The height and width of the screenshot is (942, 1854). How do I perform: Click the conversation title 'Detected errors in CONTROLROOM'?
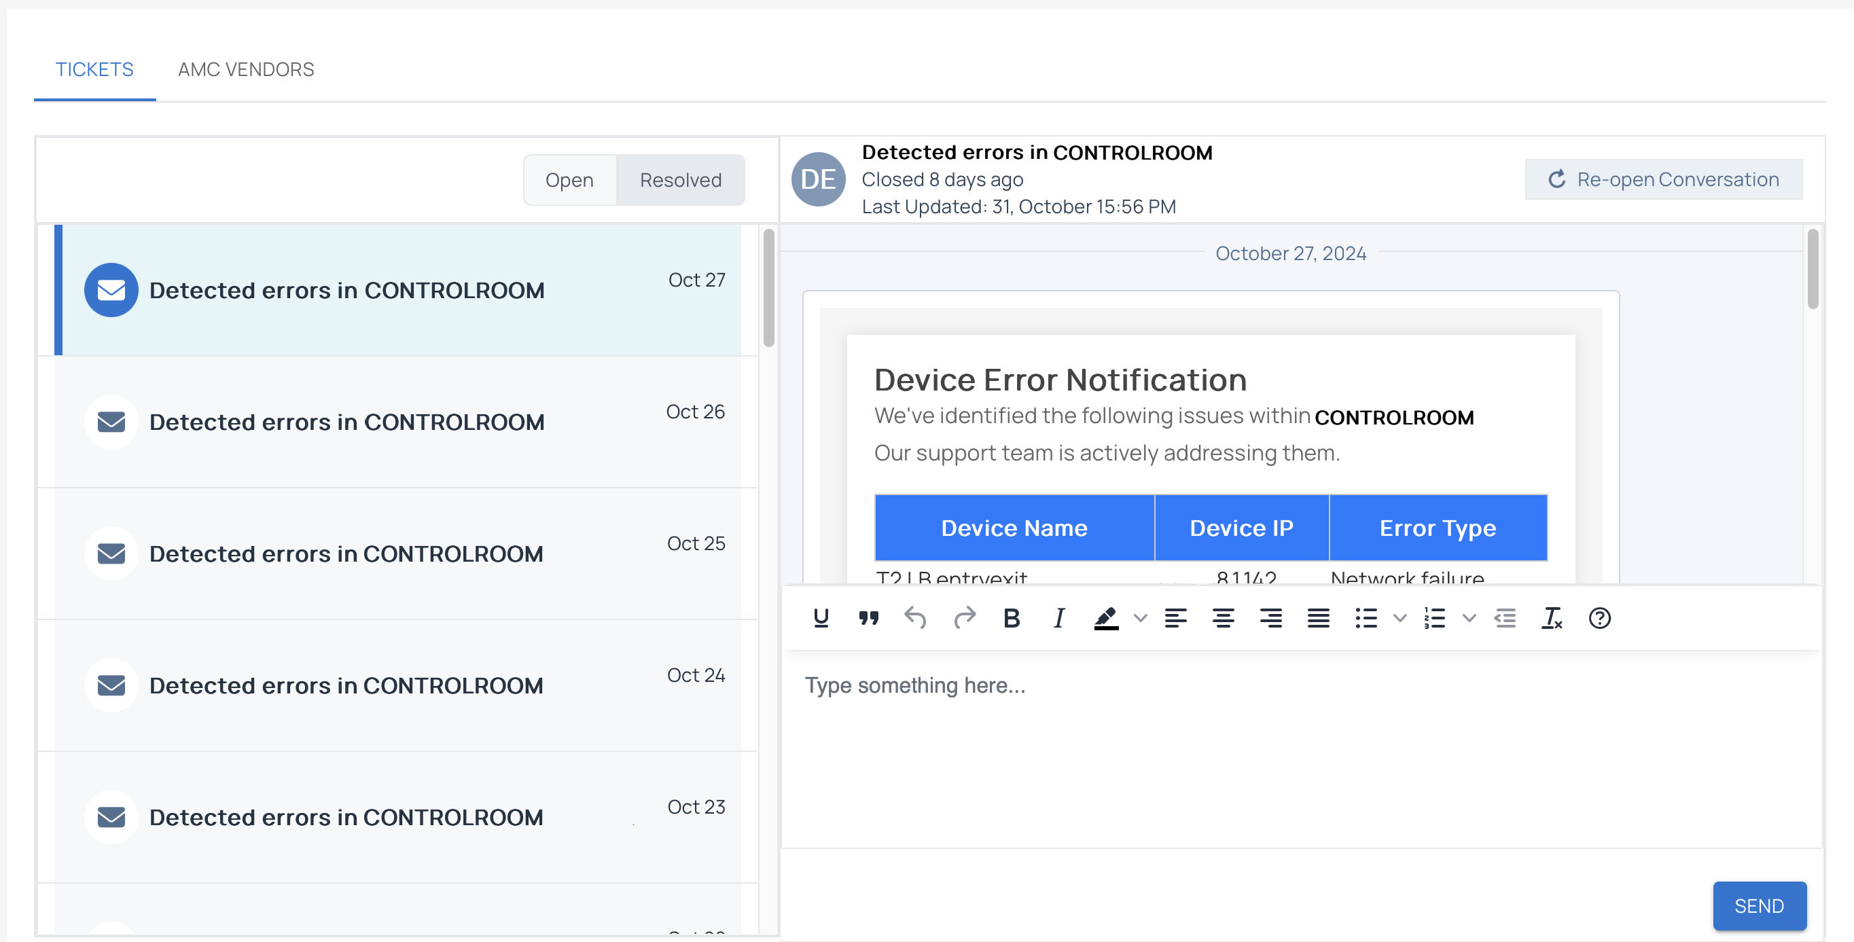coord(1037,153)
